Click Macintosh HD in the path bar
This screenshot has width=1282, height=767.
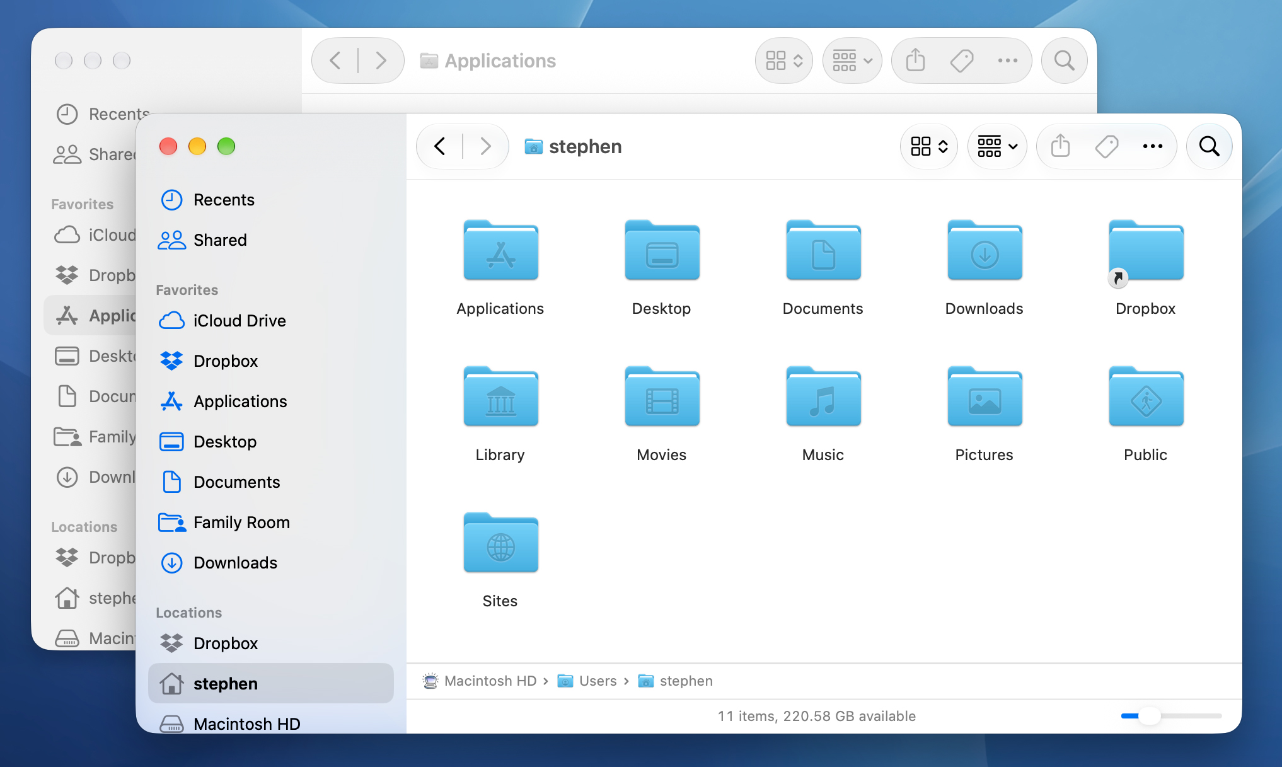(480, 681)
